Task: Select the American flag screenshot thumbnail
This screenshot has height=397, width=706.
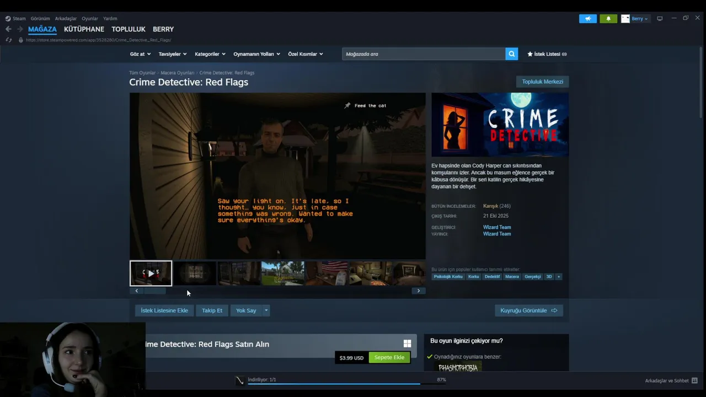Action: tap(327, 273)
